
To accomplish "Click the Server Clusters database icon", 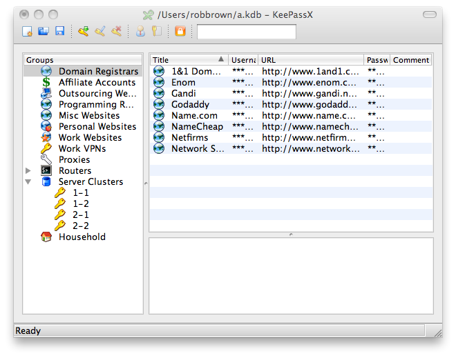I will [x=46, y=181].
